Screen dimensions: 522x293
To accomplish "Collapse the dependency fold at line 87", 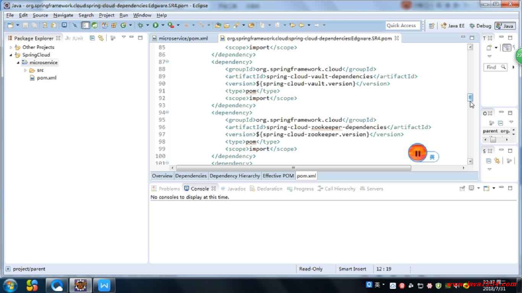I will [167, 62].
